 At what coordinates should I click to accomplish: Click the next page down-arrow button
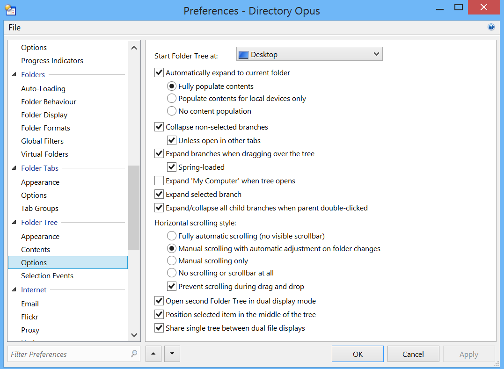[x=172, y=354]
